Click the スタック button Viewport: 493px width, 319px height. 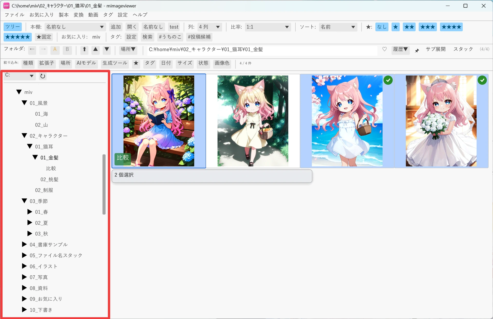coord(463,49)
